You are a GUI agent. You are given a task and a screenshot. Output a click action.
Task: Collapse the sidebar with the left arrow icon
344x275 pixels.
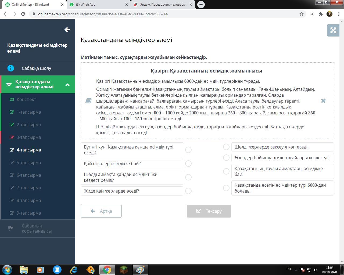[x=67, y=30]
